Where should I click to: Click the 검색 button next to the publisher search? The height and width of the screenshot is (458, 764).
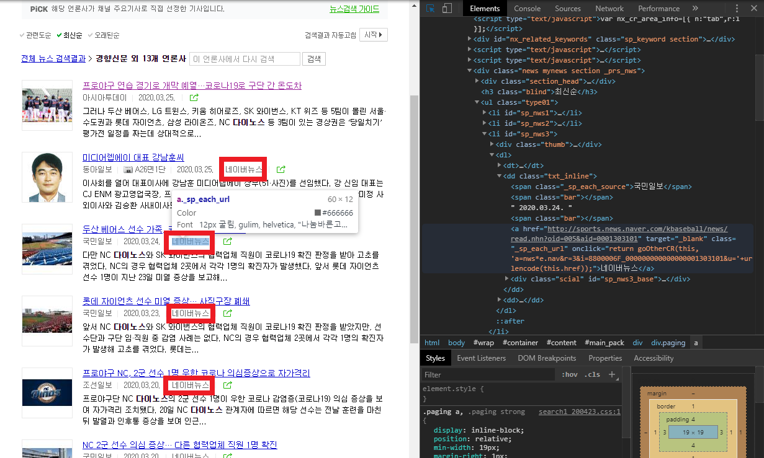314,59
